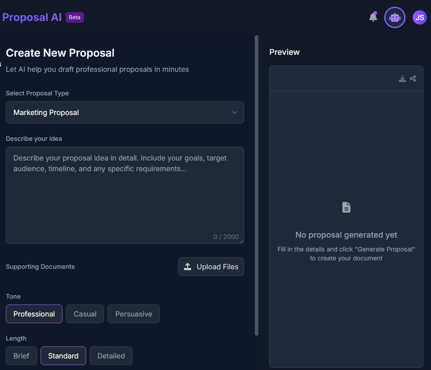
Task: Click the Beta badge
Action: pos(75,17)
